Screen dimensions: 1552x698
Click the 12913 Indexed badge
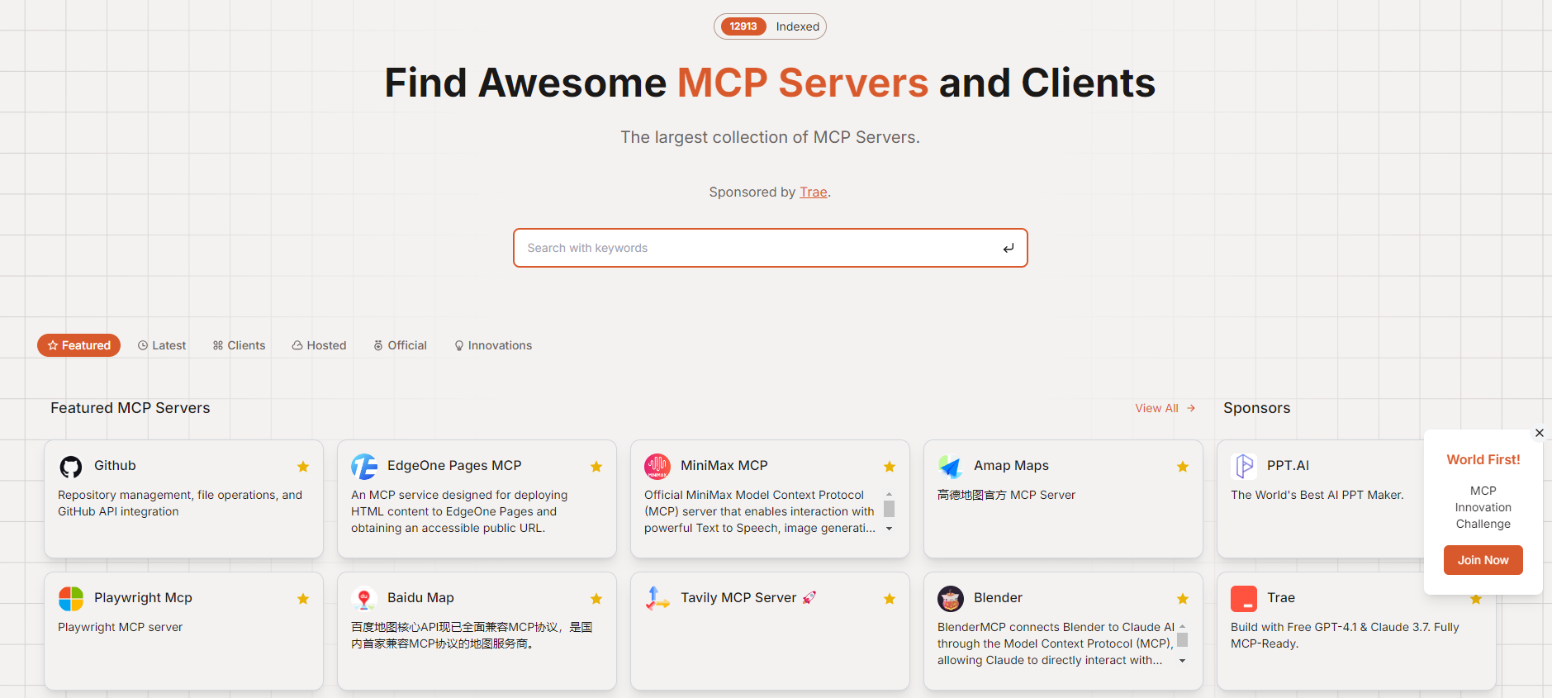click(x=770, y=26)
